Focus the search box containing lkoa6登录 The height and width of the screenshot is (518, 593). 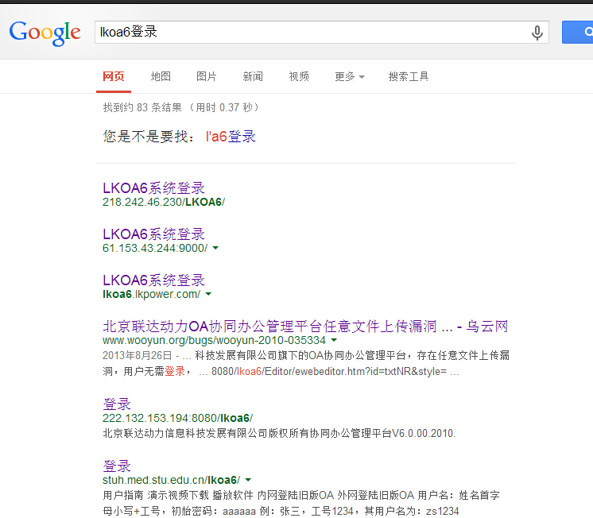(x=321, y=32)
